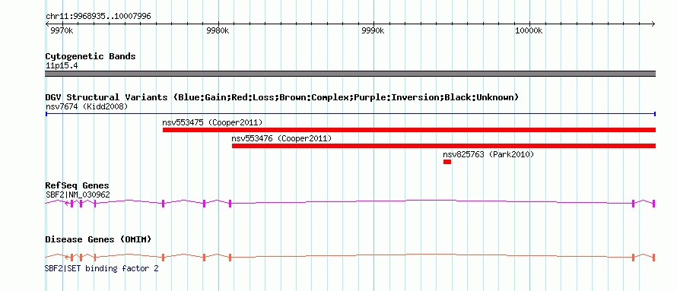Open the nsv7674 (Kidd2008) label

pos(87,106)
